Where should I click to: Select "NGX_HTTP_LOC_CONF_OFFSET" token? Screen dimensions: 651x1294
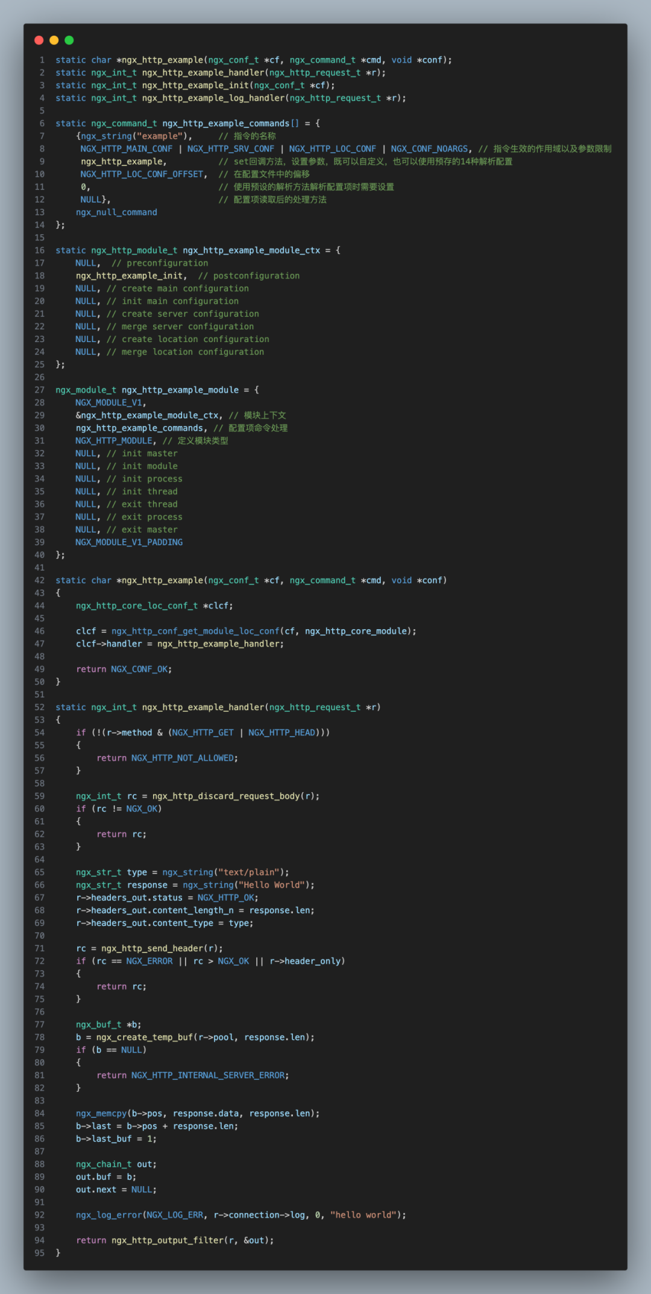click(142, 174)
